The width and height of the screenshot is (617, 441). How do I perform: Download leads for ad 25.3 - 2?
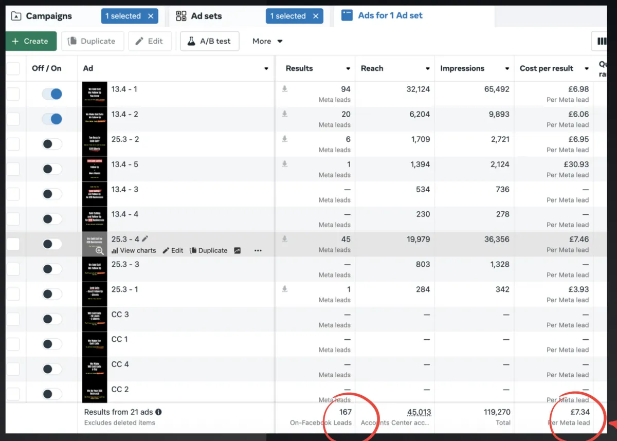pyautogui.click(x=284, y=139)
